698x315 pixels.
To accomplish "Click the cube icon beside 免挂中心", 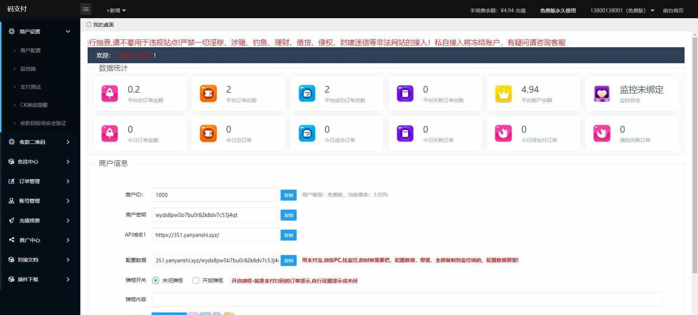I will click(x=12, y=161).
